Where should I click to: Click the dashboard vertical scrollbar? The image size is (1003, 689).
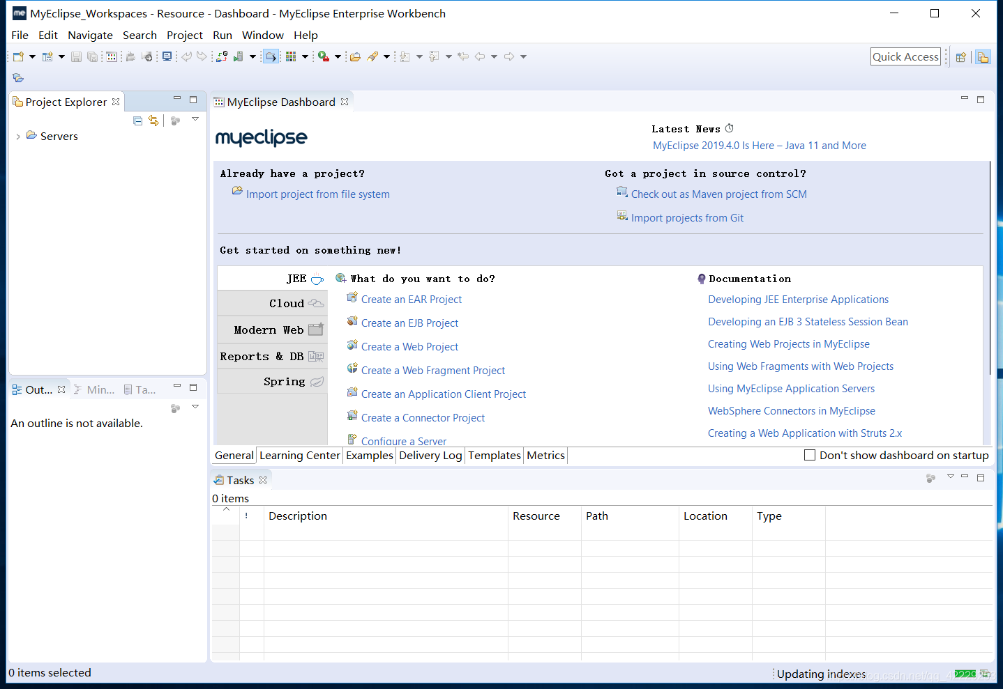[990, 268]
